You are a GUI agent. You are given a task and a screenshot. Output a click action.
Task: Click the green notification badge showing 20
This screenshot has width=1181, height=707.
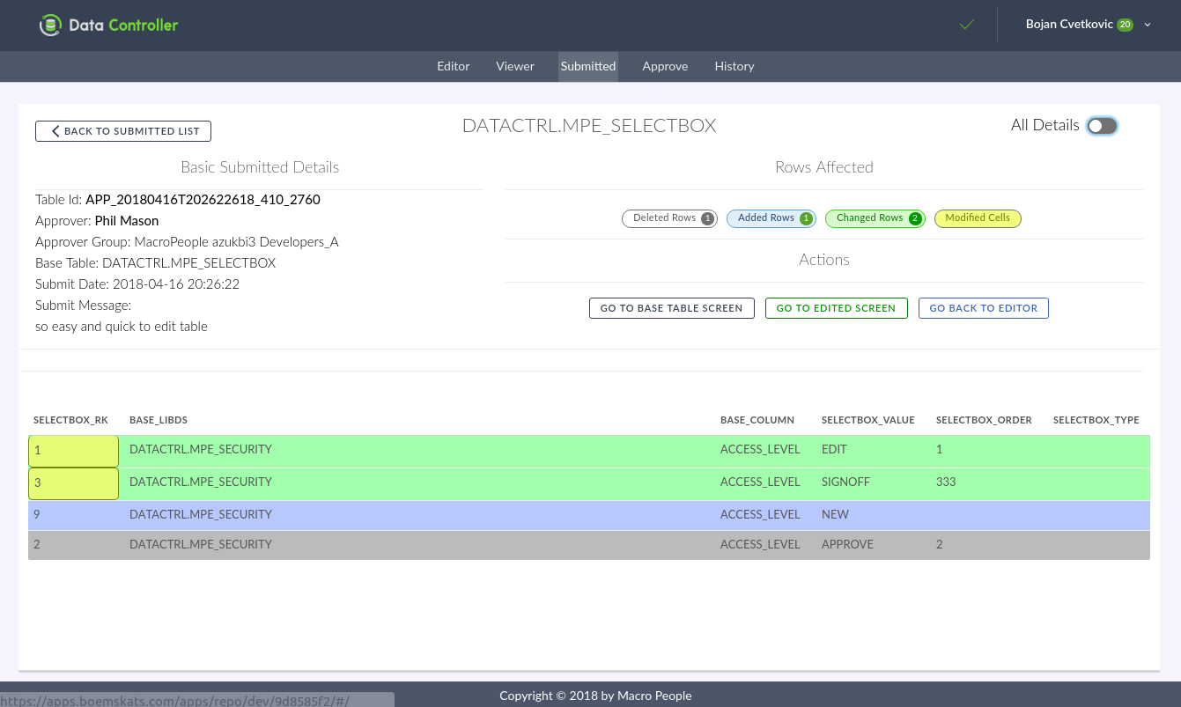point(1125,25)
